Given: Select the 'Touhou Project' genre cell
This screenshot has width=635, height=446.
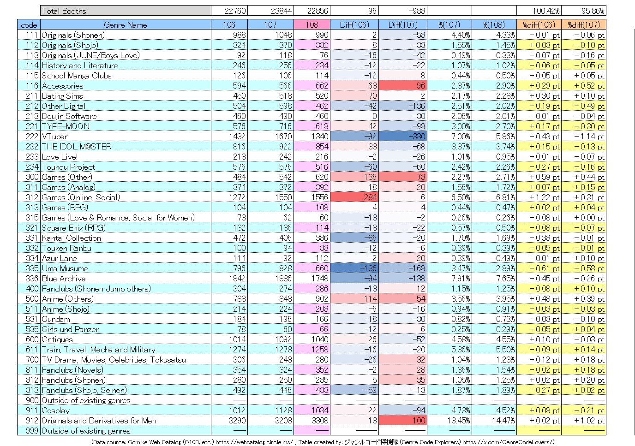Looking at the screenshot, I should click(126, 167).
